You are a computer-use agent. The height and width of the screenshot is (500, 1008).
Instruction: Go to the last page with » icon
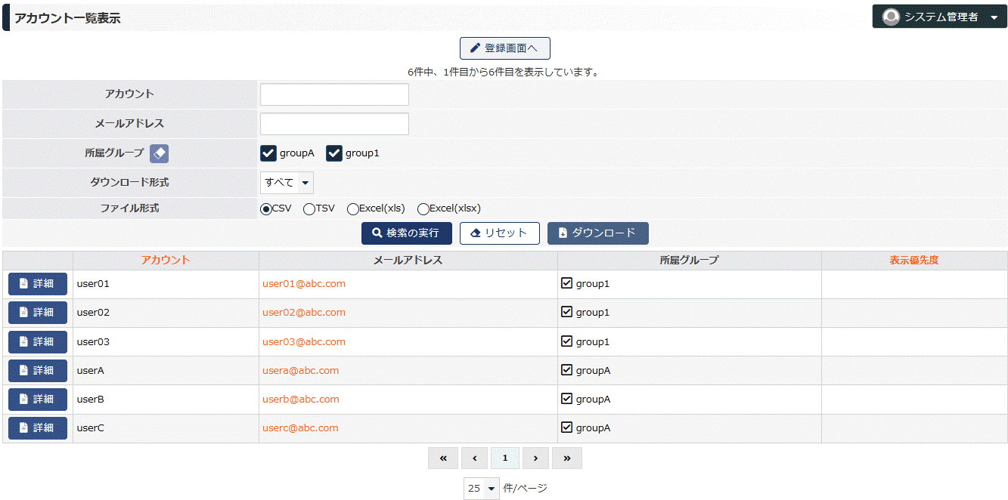tap(566, 458)
